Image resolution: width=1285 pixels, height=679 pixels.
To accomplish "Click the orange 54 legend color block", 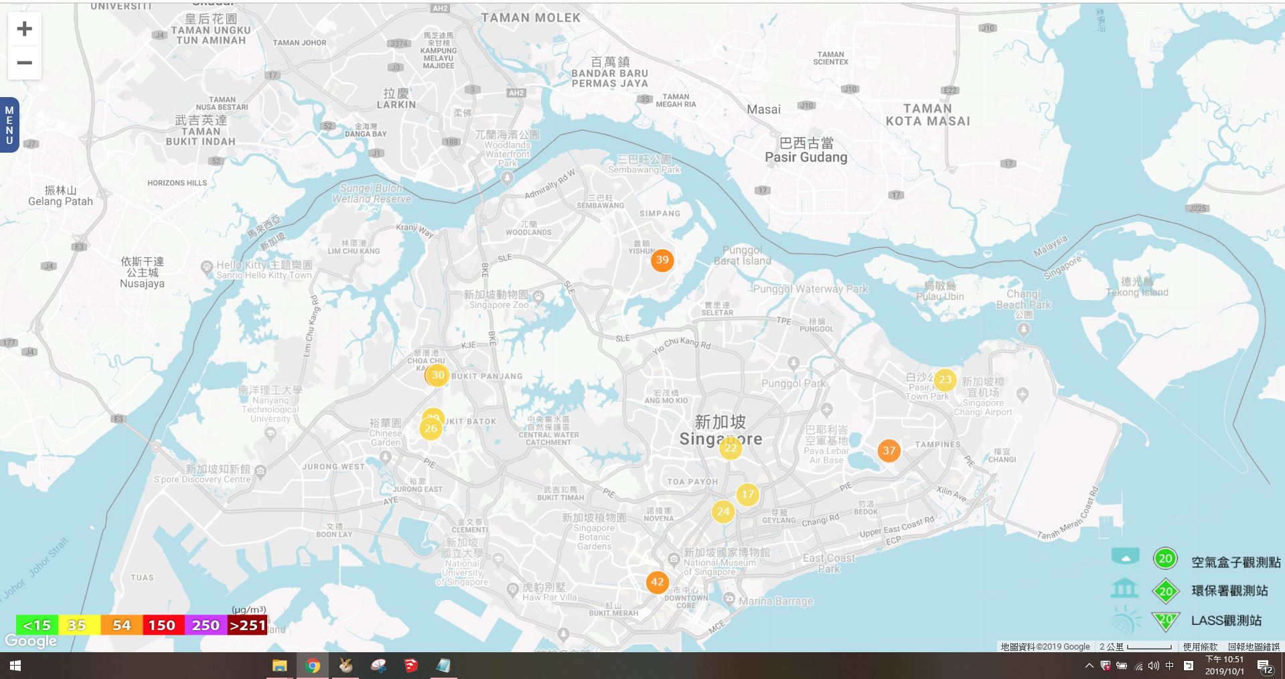I will tap(121, 625).
